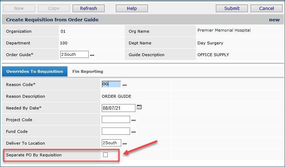Click the Project Code text box
285x167 pixels.
(x=116, y=119)
